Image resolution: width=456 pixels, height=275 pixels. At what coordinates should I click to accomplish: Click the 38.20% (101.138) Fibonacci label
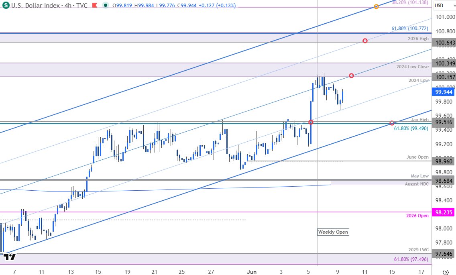410,2
